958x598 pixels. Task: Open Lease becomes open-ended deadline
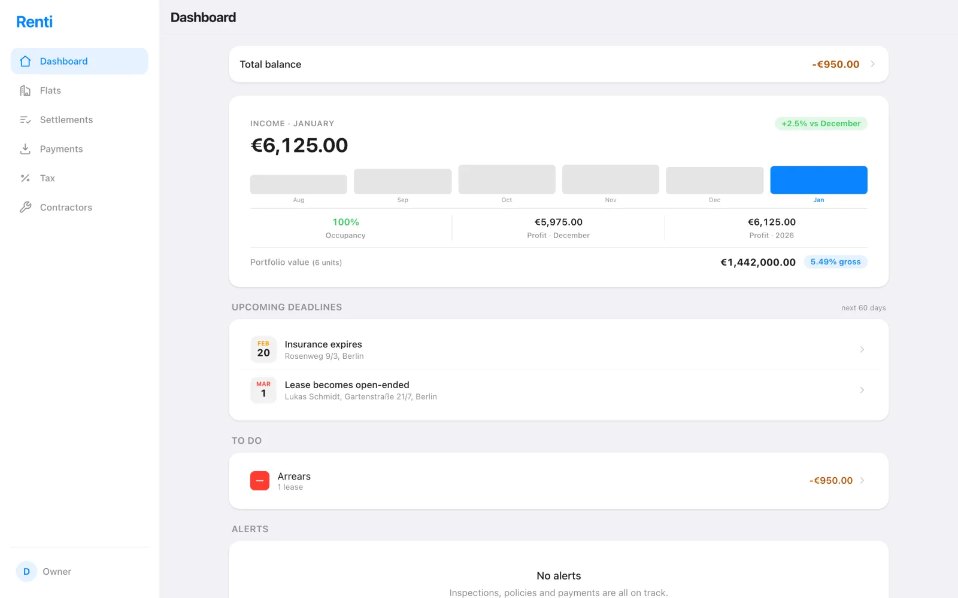tap(559, 390)
